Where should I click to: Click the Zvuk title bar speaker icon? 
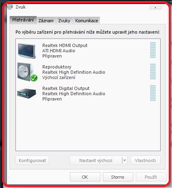click(10, 7)
